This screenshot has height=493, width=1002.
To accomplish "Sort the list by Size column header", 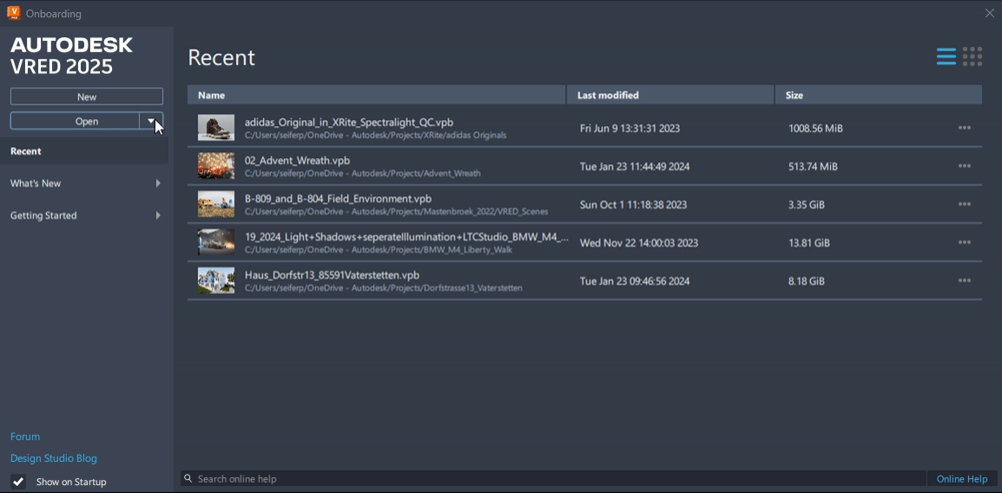I will [879, 95].
